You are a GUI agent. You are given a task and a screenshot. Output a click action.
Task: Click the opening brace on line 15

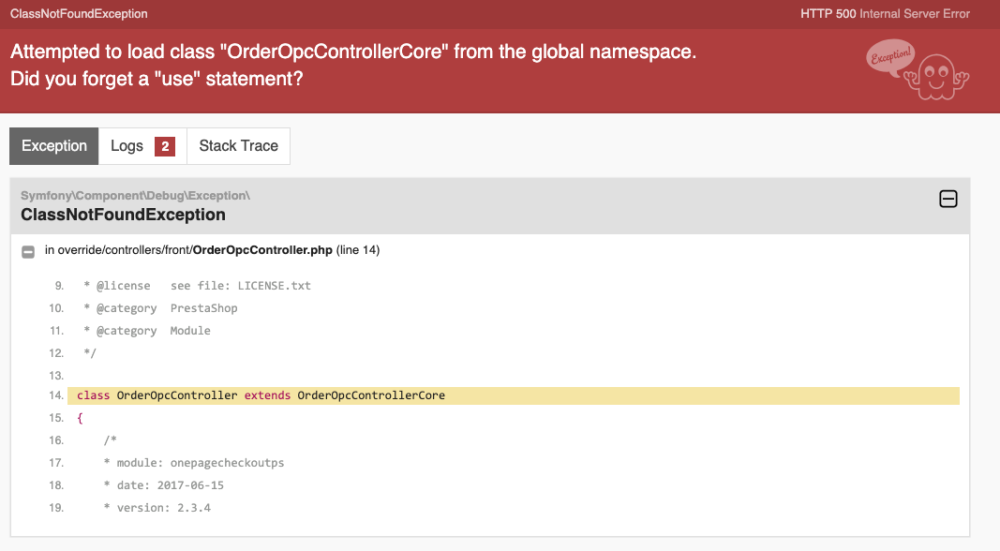80,418
